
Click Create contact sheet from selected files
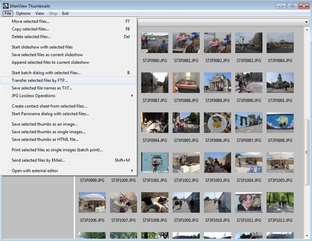click(x=49, y=106)
